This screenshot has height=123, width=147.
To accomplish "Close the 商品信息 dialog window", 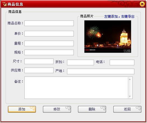I will click(x=142, y=4).
